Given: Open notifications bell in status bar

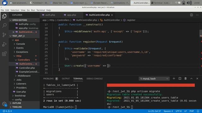Looking at the screenshot, I should 198,111.
